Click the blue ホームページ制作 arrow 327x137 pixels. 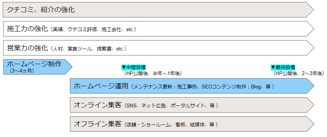click(x=38, y=67)
